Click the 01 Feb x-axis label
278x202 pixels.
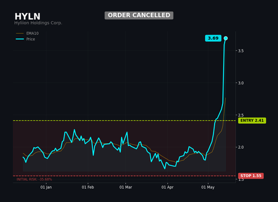[88, 187]
